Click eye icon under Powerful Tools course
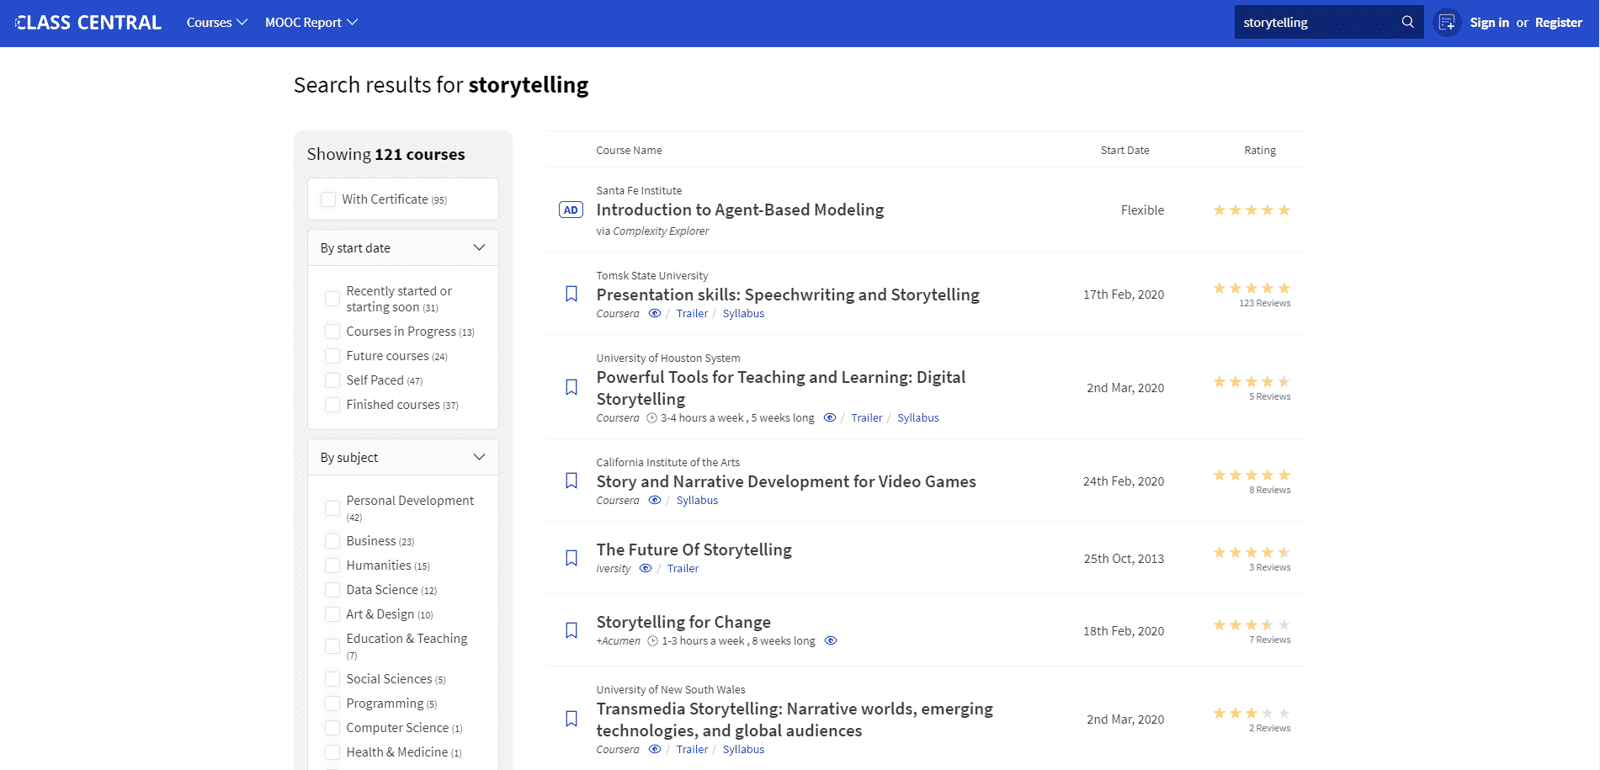The height and width of the screenshot is (770, 1600). [830, 417]
